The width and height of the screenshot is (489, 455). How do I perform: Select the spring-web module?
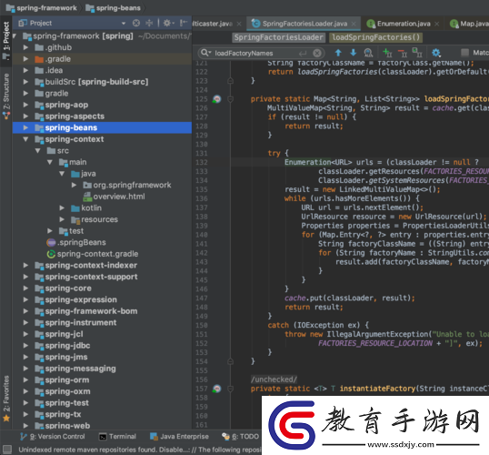tap(62, 426)
